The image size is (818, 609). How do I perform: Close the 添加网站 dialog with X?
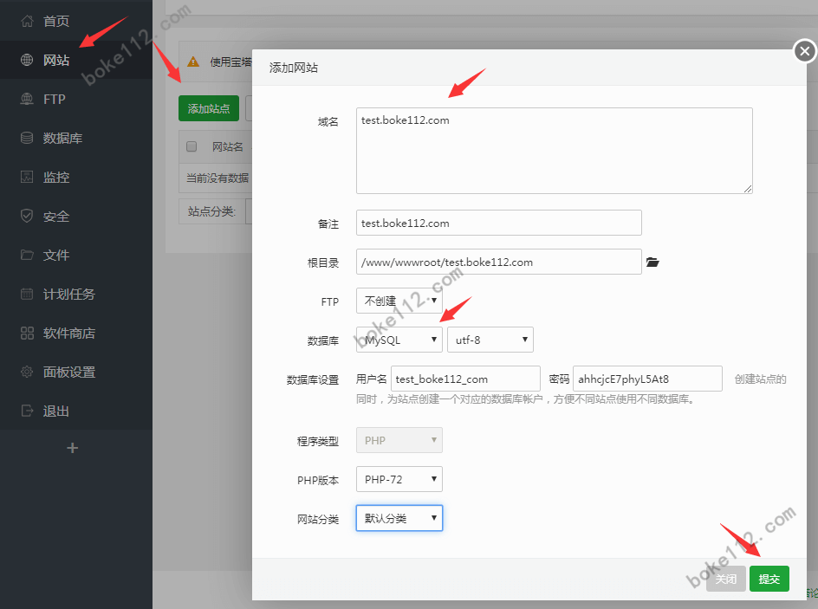coord(805,51)
